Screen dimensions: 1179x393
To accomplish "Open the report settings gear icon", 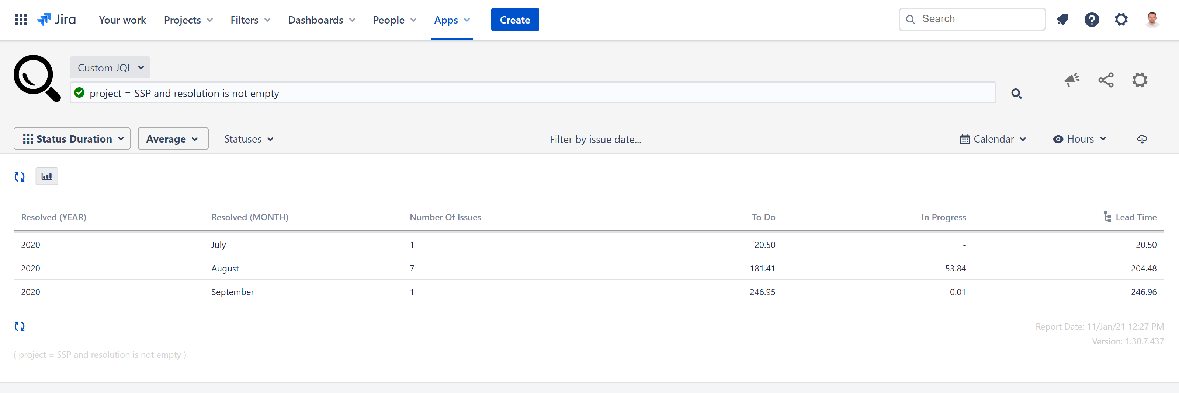I will pos(1140,80).
